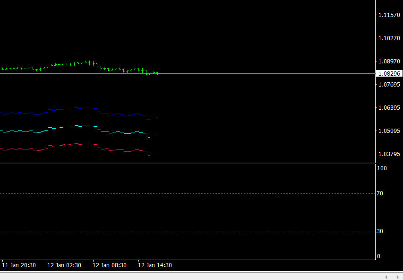Click the 12 Jan 14:30 time label
The image size is (403, 280).
pos(155,265)
